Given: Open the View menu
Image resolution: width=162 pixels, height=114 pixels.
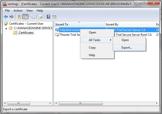Looking at the screenshot, I should 29,11.
